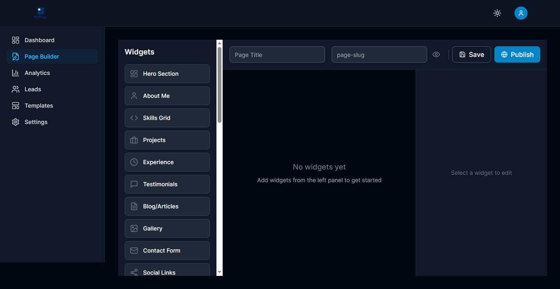The width and height of the screenshot is (560, 289).
Task: Click the About Me person icon
Action: coord(134,95)
